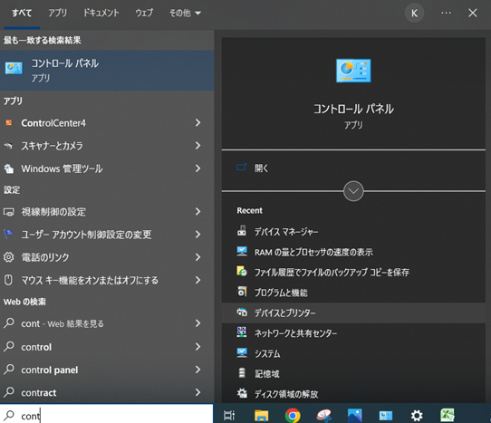491x423 pixels.
Task: Switch to the すべて tab
Action: click(22, 13)
